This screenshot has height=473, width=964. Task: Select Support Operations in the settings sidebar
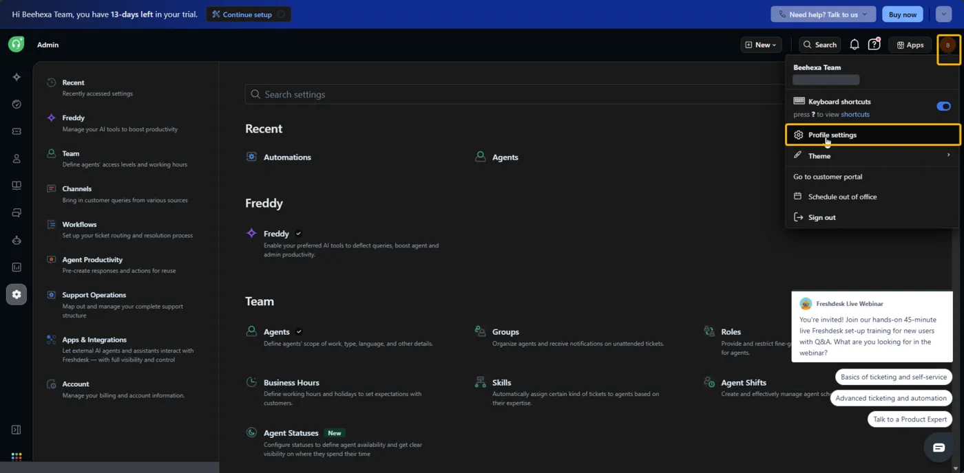coord(125,305)
